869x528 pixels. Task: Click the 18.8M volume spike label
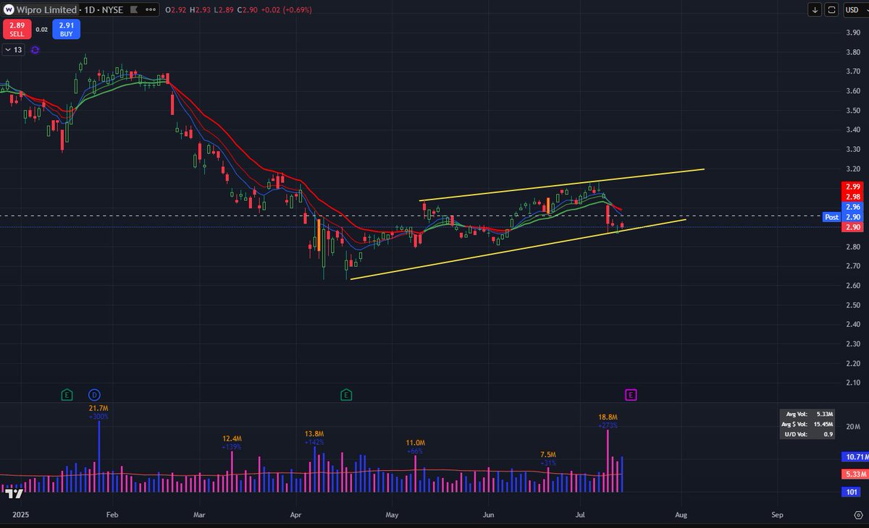[608, 417]
